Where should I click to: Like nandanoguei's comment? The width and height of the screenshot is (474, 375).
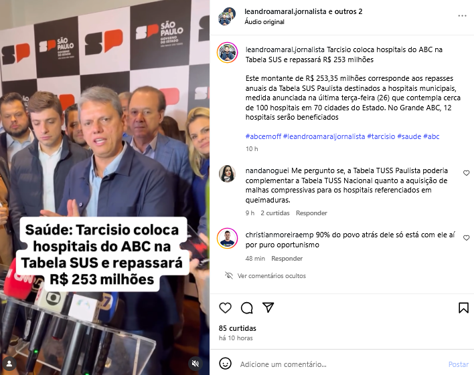pos(467,173)
